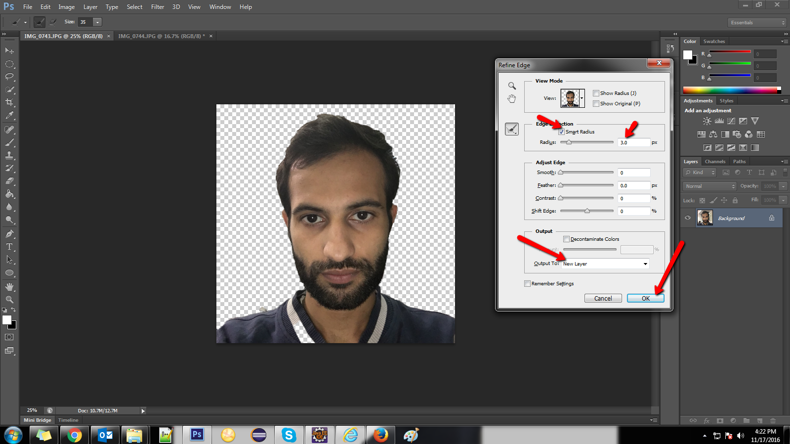
Task: Check Decontaminate Colors option
Action: (x=567, y=239)
